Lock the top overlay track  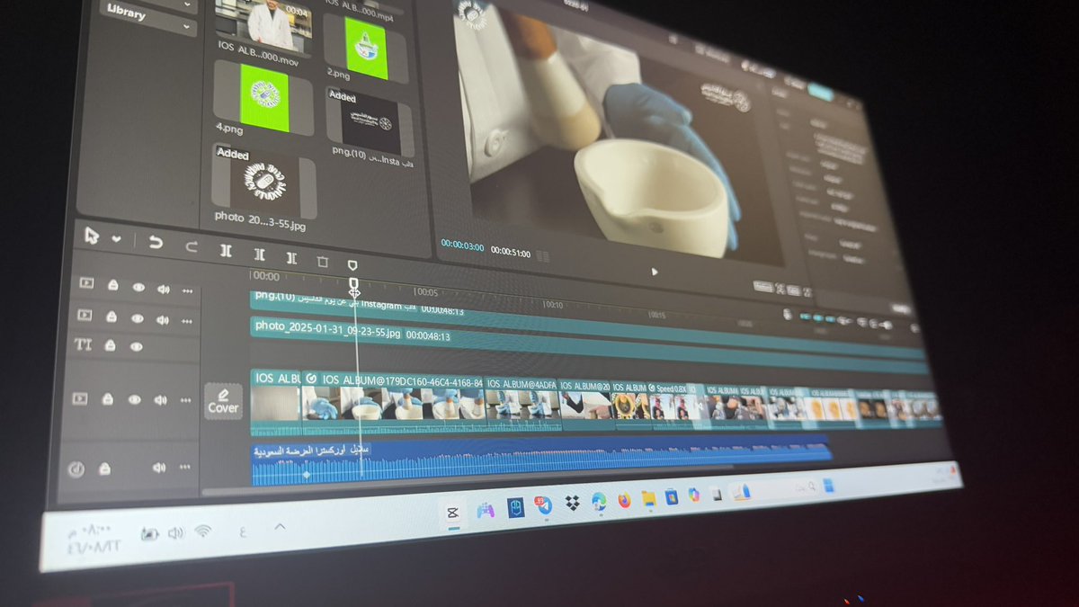pos(113,284)
